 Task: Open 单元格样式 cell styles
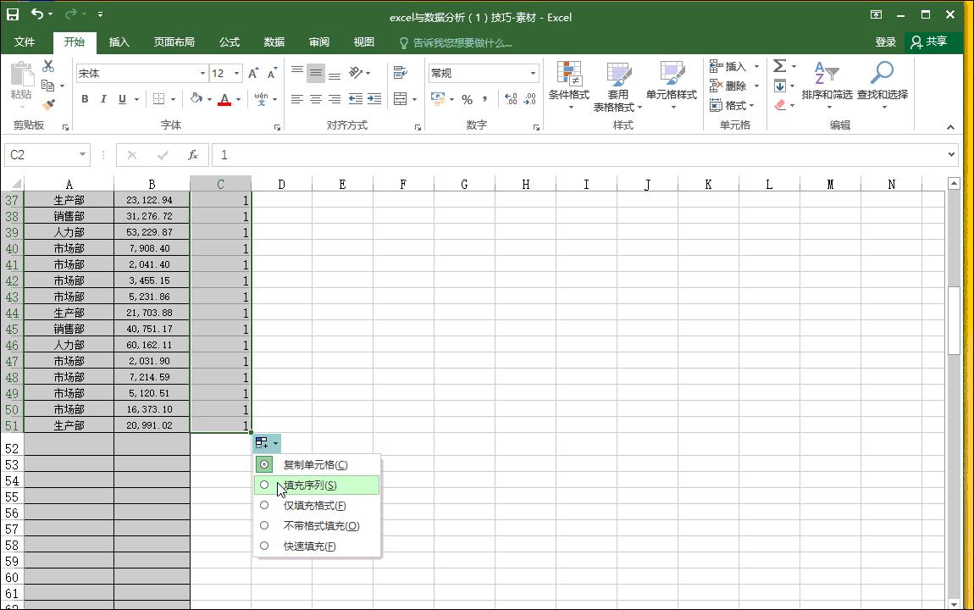pyautogui.click(x=672, y=86)
